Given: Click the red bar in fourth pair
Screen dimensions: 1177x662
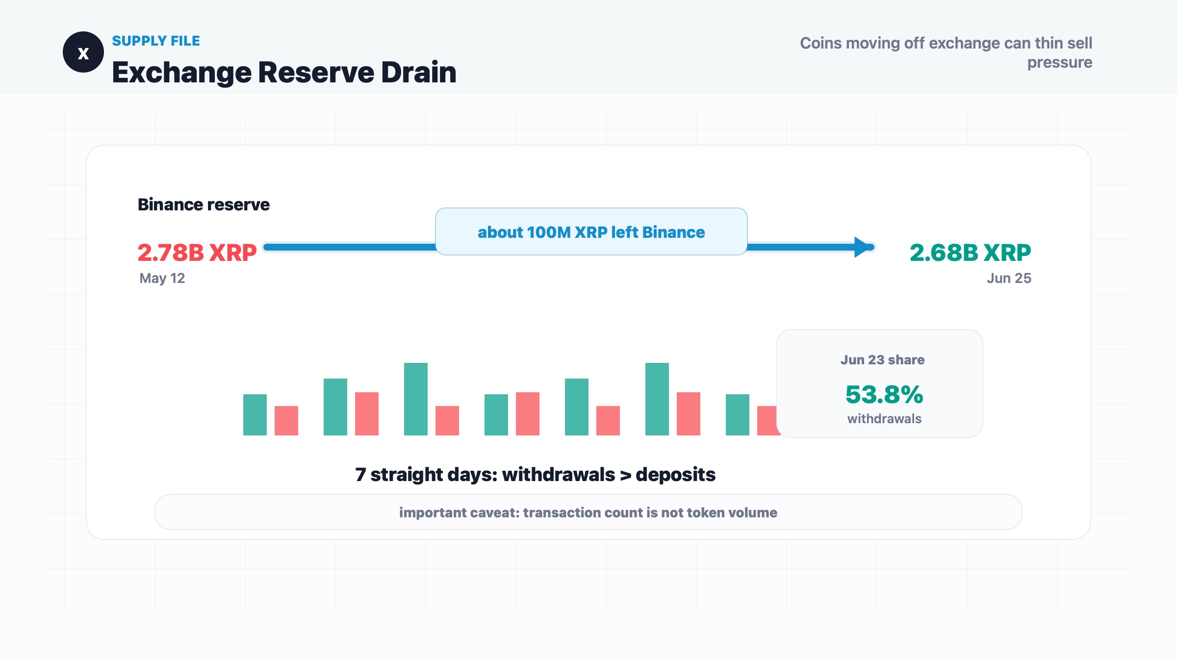Looking at the screenshot, I should click(x=528, y=414).
